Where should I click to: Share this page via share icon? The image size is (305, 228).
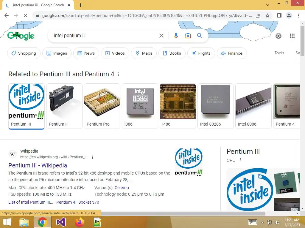click(x=258, y=15)
